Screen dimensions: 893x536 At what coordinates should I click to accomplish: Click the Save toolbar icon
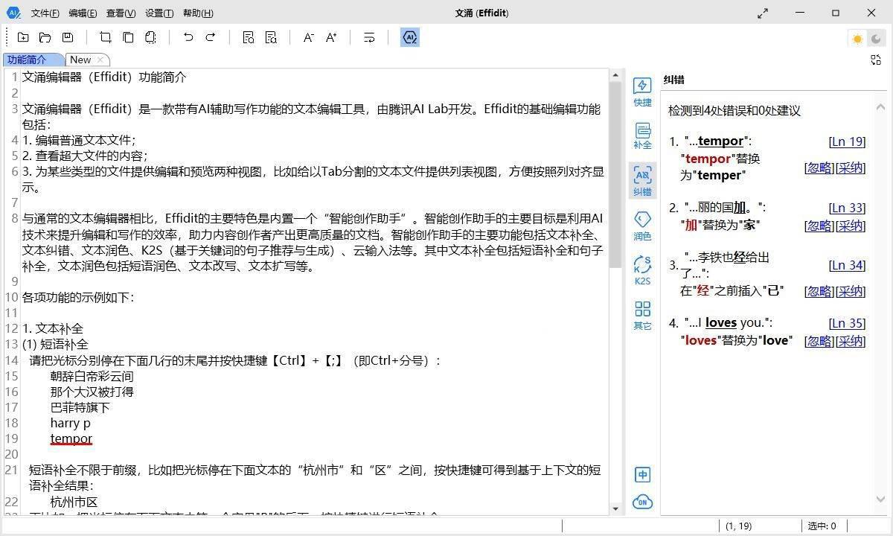click(x=68, y=37)
